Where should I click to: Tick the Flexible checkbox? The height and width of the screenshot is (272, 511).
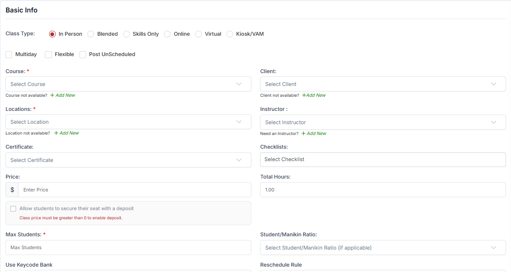pyautogui.click(x=48, y=54)
